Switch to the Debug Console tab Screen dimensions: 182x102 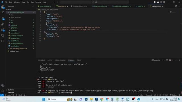click(60, 60)
